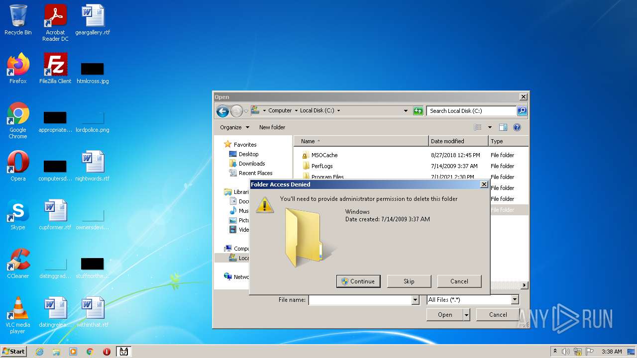The image size is (637, 358).
Task: Refresh the Local Disk (C:) folder view
Action: [418, 111]
